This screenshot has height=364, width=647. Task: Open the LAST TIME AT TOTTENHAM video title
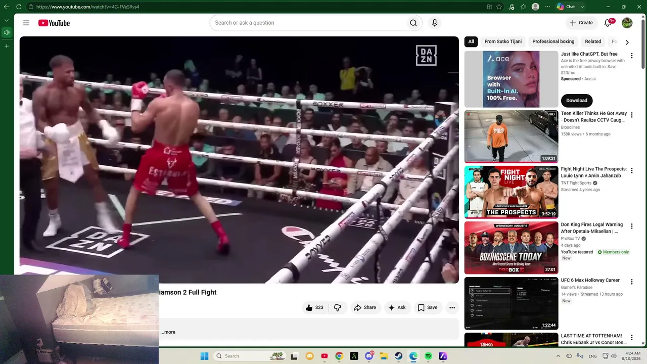(x=593, y=339)
